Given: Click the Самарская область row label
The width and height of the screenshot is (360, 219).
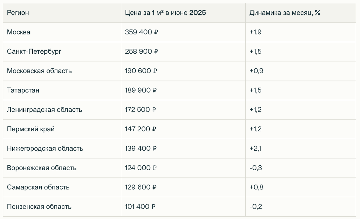Looking at the screenshot, I should pos(38,187).
